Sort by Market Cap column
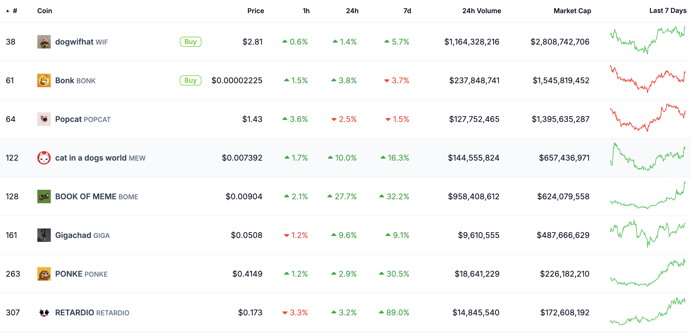This screenshot has width=698, height=333. point(572,11)
